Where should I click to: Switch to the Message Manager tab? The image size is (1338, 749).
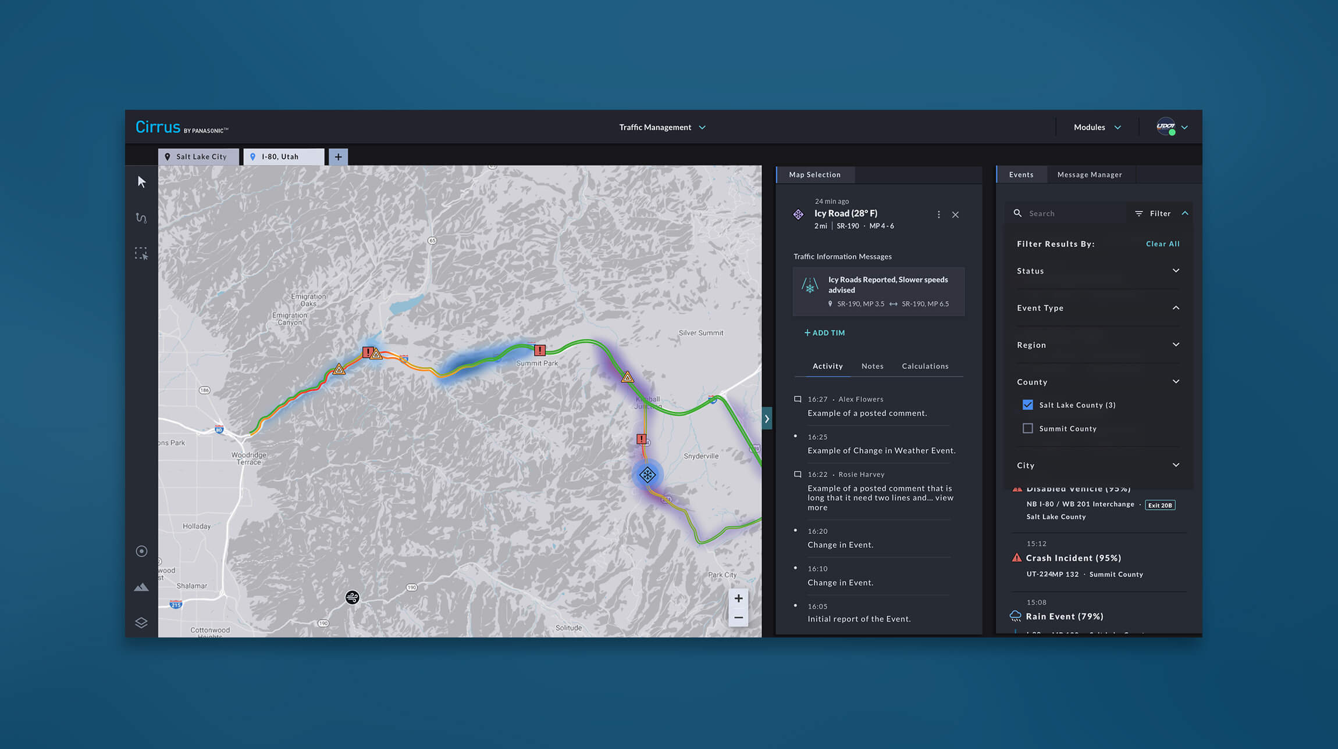(x=1089, y=175)
